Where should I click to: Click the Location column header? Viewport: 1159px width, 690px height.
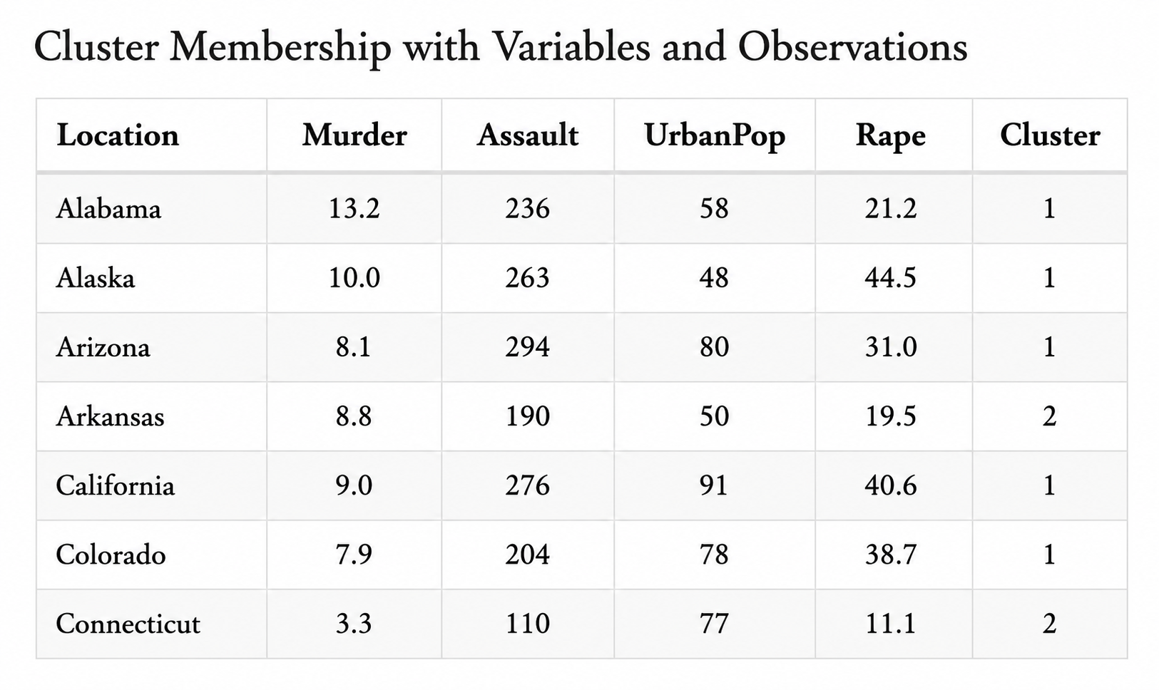(x=118, y=135)
